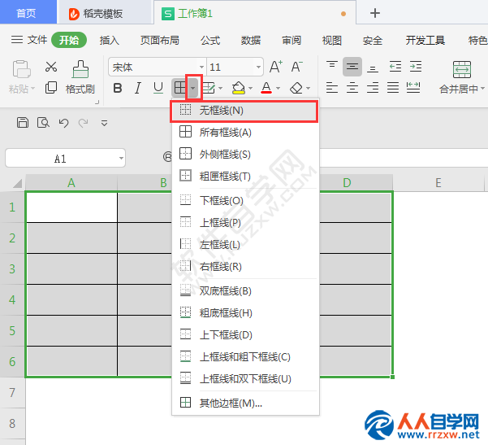The image size is (488, 445).
Task: Click the Redo arrow
Action: (84, 123)
